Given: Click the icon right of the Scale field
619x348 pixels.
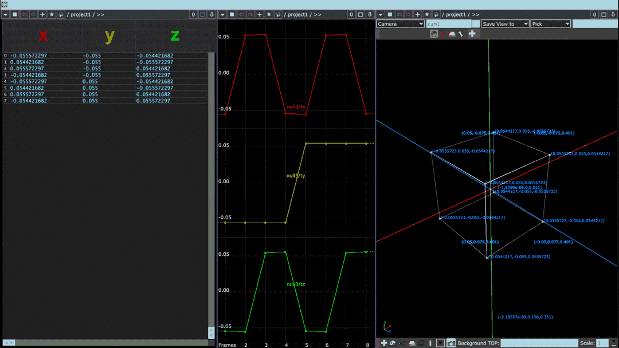Looking at the screenshot, I should pyautogui.click(x=614, y=343).
